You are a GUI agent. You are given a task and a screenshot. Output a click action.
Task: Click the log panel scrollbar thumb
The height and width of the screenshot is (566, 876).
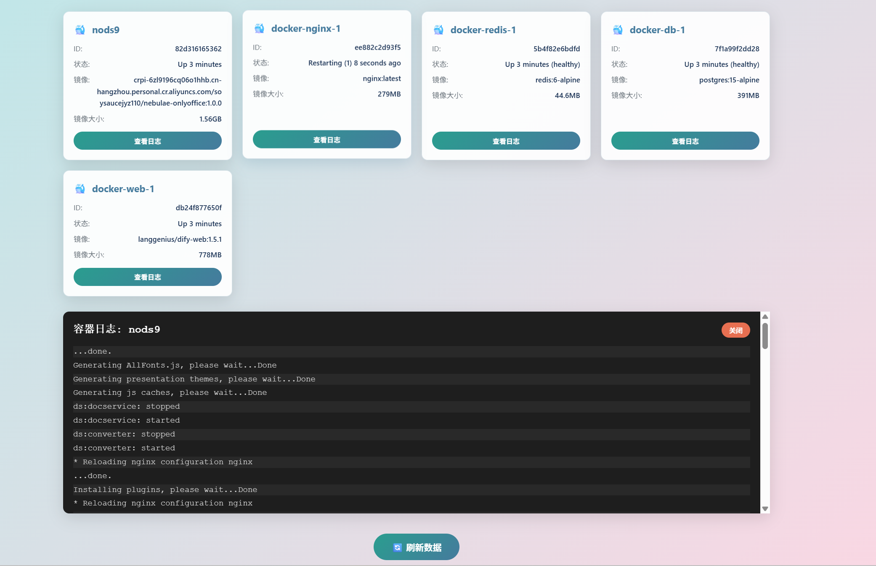pos(765,336)
